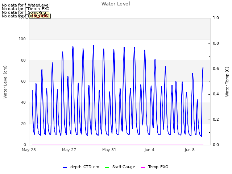Screen dimensions: 232x174
Task: Click the May 31 x-axis tick label
Action: tap(109, 150)
